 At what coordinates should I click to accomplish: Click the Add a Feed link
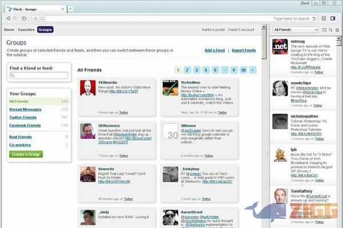[214, 50]
